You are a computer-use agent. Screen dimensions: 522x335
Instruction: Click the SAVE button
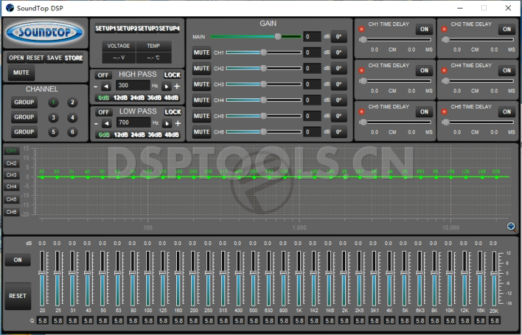tap(54, 58)
